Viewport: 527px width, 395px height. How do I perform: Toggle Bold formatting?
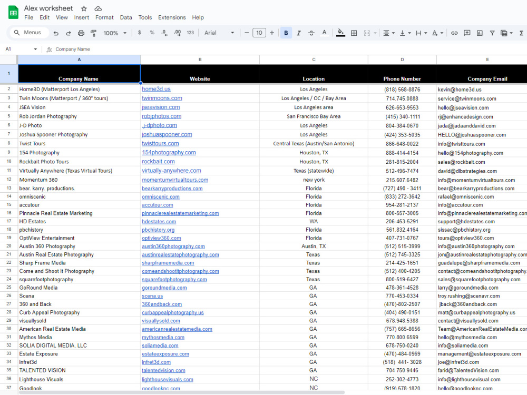tap(286, 33)
